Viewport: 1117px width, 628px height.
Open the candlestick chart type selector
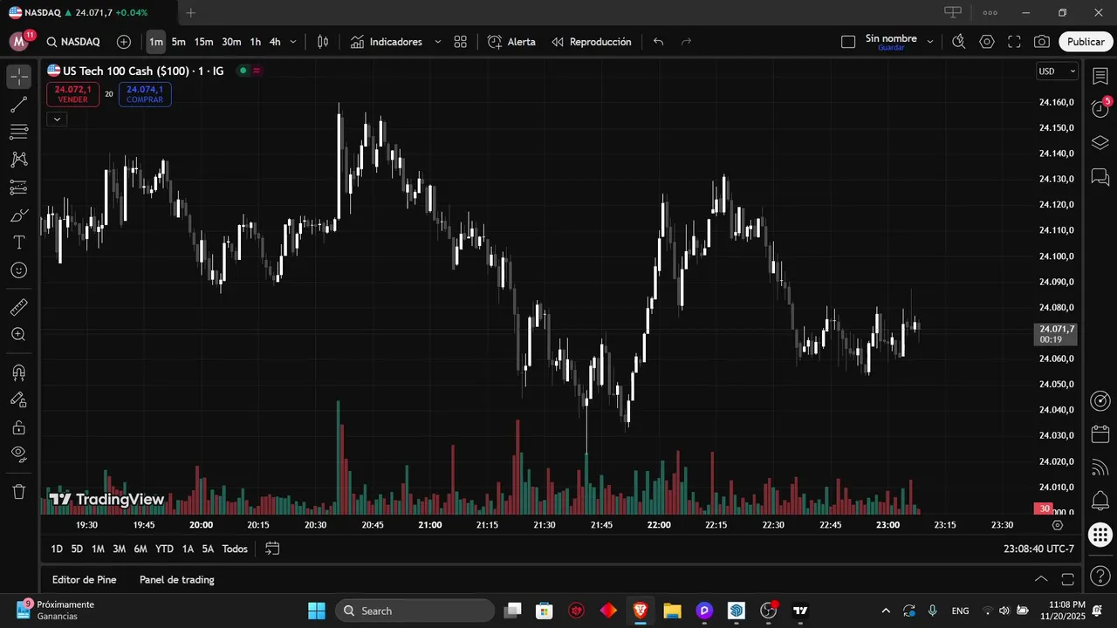(x=323, y=42)
